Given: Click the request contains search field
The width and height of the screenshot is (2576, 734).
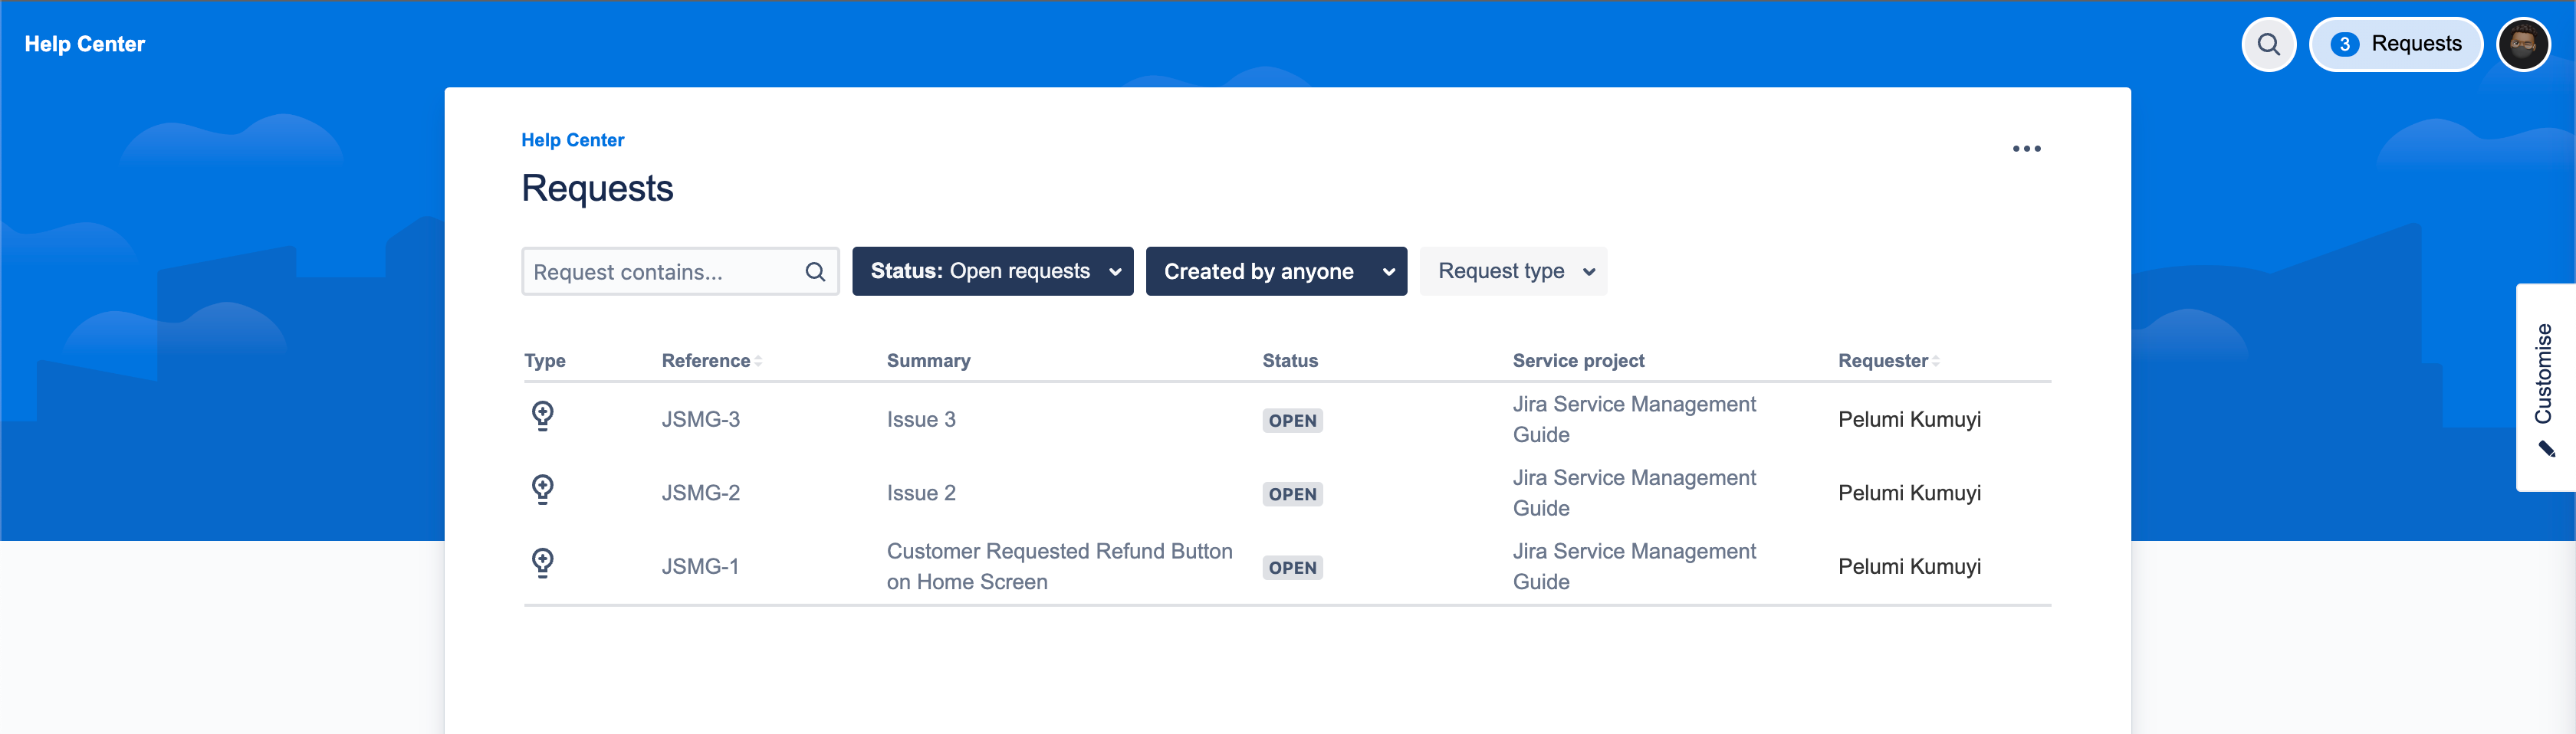Looking at the screenshot, I should 660,271.
